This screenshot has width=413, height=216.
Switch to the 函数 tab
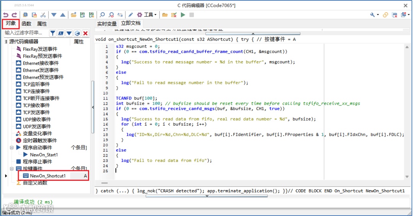pos(26,24)
